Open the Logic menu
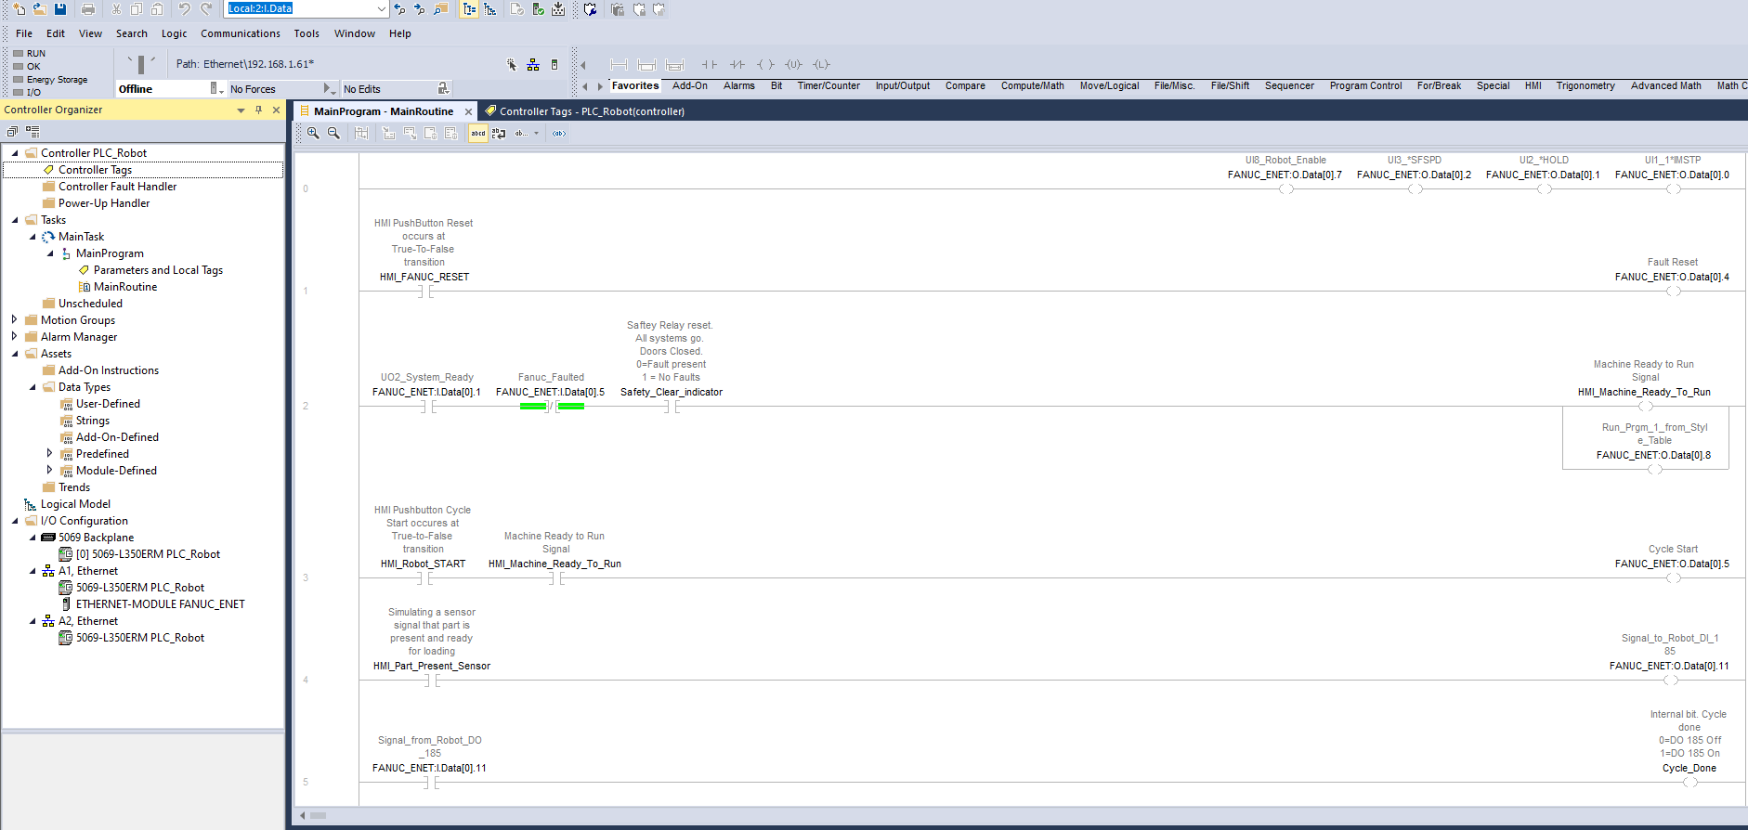The width and height of the screenshot is (1748, 830). coord(174,33)
